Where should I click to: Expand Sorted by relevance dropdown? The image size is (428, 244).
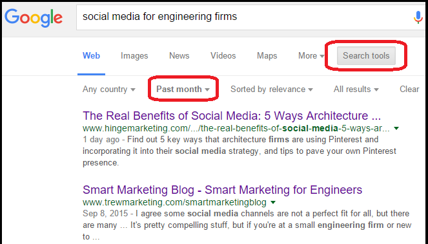tap(272, 89)
